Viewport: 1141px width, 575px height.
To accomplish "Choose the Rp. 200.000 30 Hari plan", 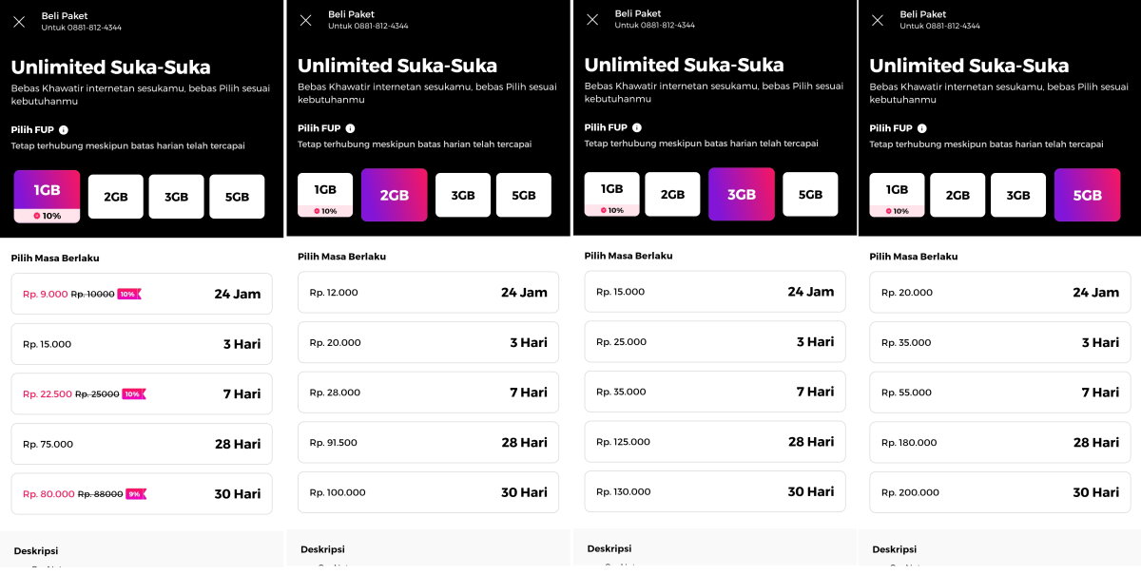I will tap(999, 493).
